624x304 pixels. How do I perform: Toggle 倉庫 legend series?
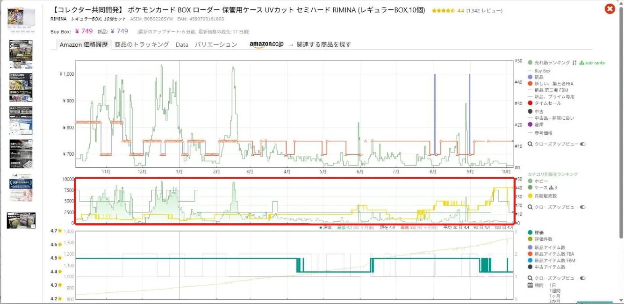[536, 124]
